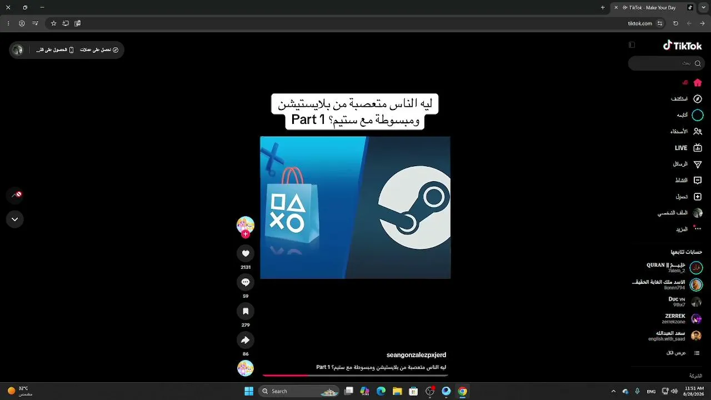Viewport: 711px width, 400px height.
Task: Open the weather widget showing 32°C
Action: tap(19, 391)
